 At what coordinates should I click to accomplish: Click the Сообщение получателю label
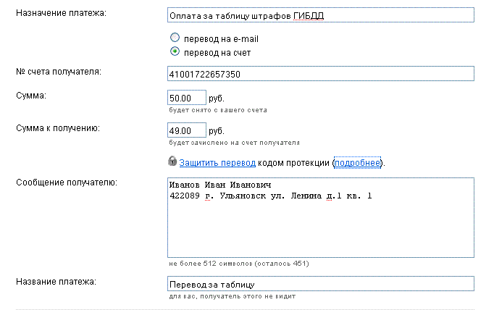[x=67, y=183]
